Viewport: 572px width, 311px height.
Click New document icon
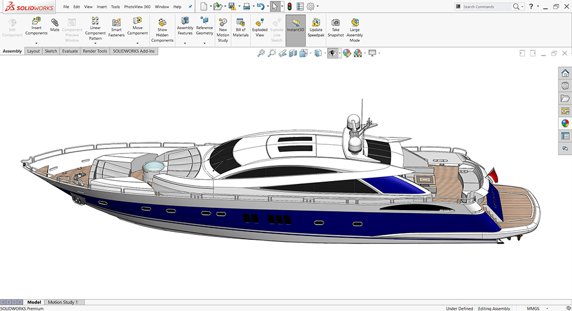pos(204,6)
